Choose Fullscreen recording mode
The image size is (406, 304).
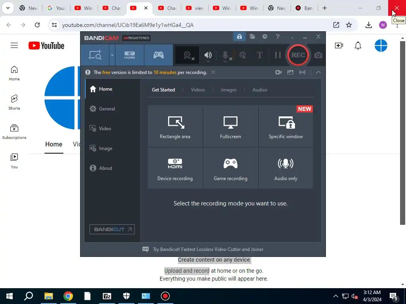tap(230, 126)
